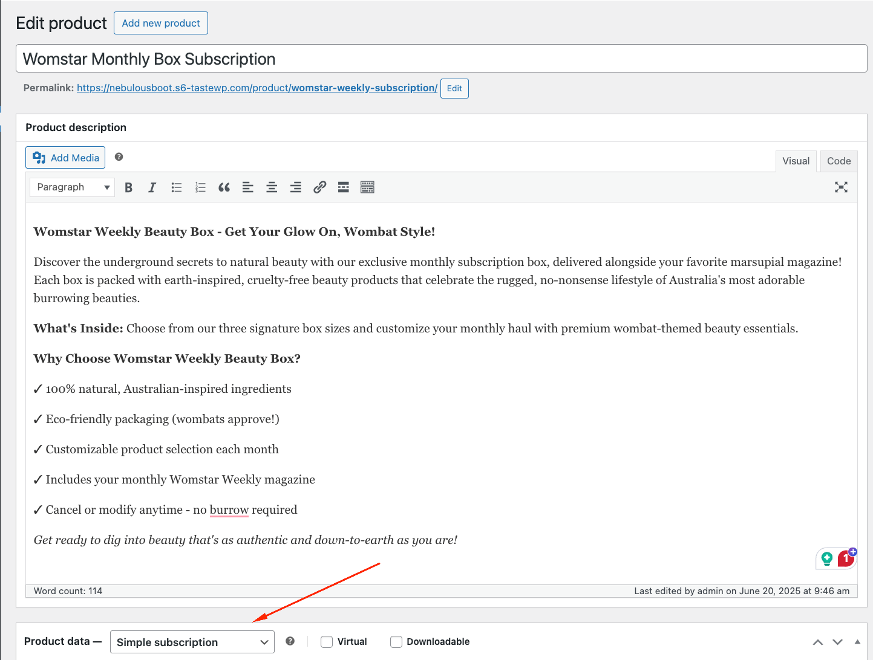The width and height of the screenshot is (873, 660).
Task: Click the line 'Includes your monthly Womstar Weekly magazine'
Action: click(x=174, y=479)
